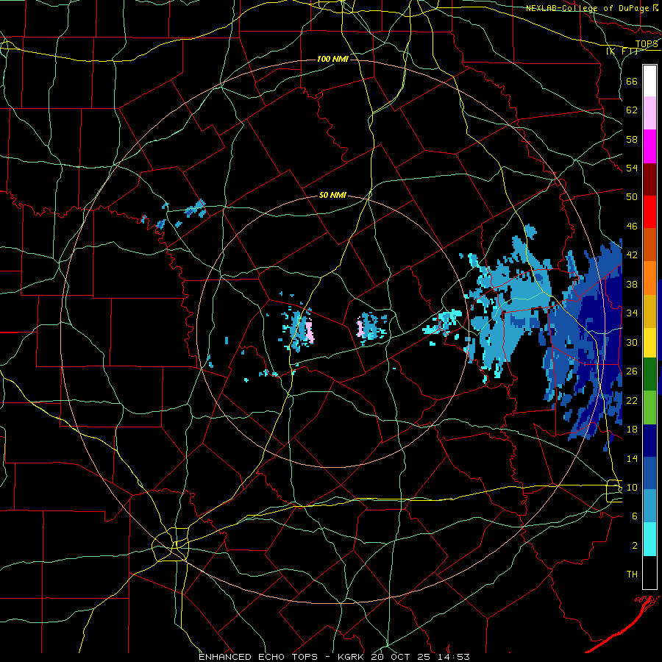The height and width of the screenshot is (662, 662).
Task: Pick the gold-yellow legend swatch
Action: pos(649,311)
